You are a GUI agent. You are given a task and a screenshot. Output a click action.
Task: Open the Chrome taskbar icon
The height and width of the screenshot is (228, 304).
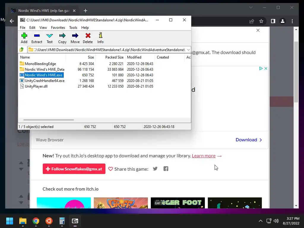(x=36, y=221)
